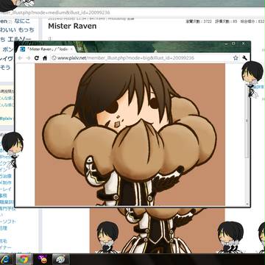
Task: Open the そう tag link in background page
Action: [5, 67]
